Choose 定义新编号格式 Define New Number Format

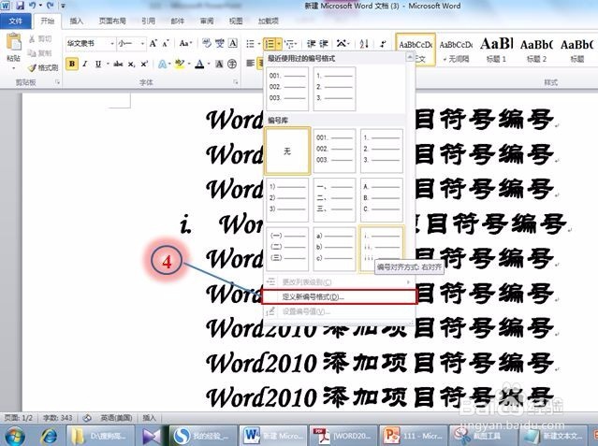click(340, 296)
